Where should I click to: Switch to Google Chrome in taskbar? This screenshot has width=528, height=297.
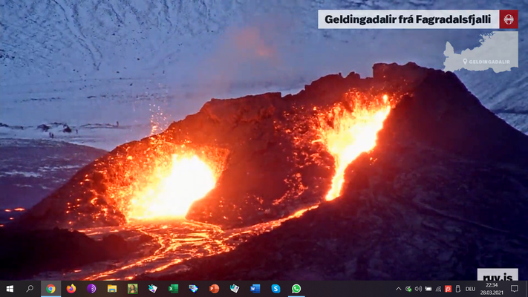click(x=50, y=289)
